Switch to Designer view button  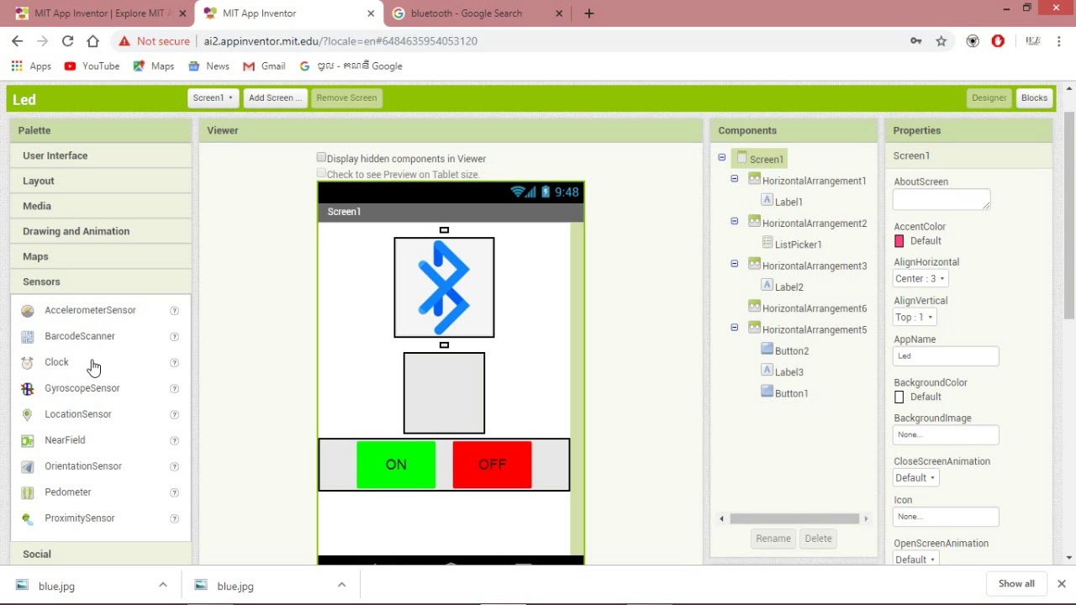[x=989, y=97]
